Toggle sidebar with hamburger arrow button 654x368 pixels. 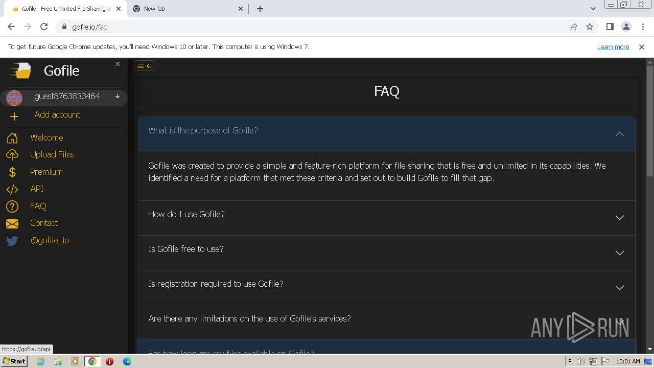(x=145, y=65)
